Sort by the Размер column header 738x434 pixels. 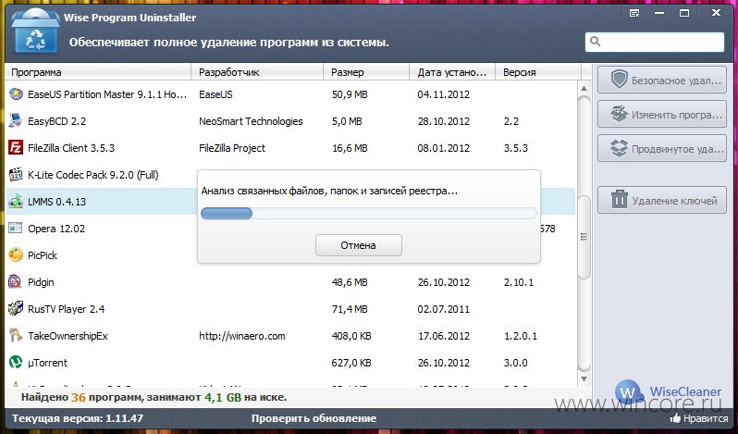(x=366, y=72)
